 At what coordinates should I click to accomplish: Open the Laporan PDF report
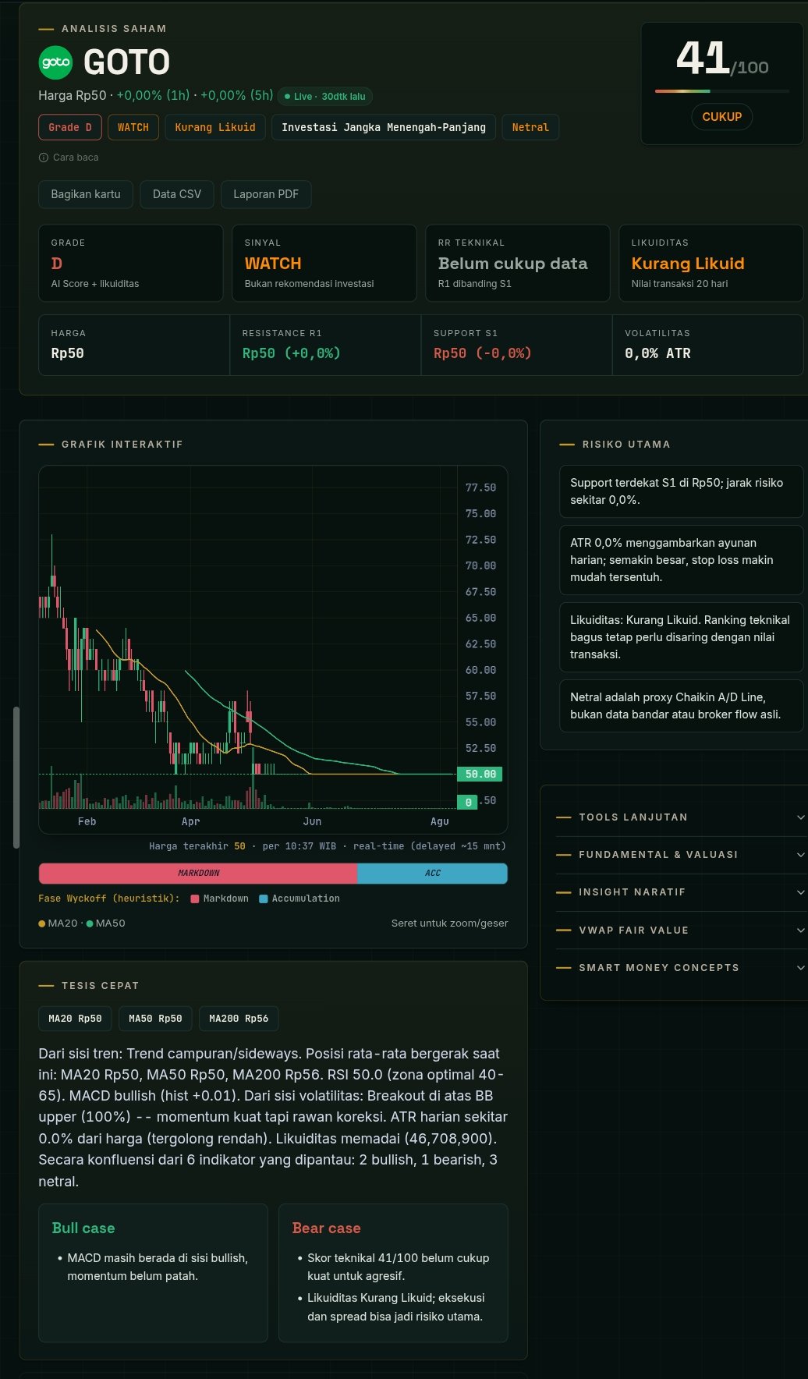(x=266, y=194)
